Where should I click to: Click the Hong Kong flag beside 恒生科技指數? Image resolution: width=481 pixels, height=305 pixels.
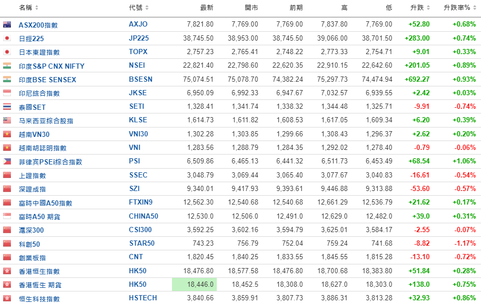click(7, 298)
